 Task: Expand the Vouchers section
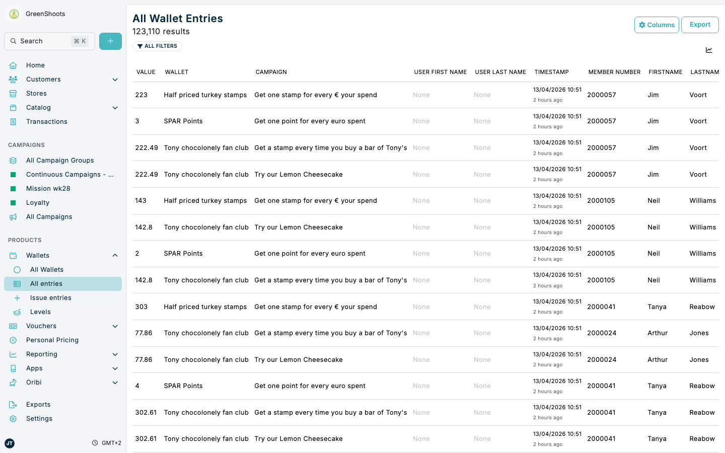(x=115, y=326)
